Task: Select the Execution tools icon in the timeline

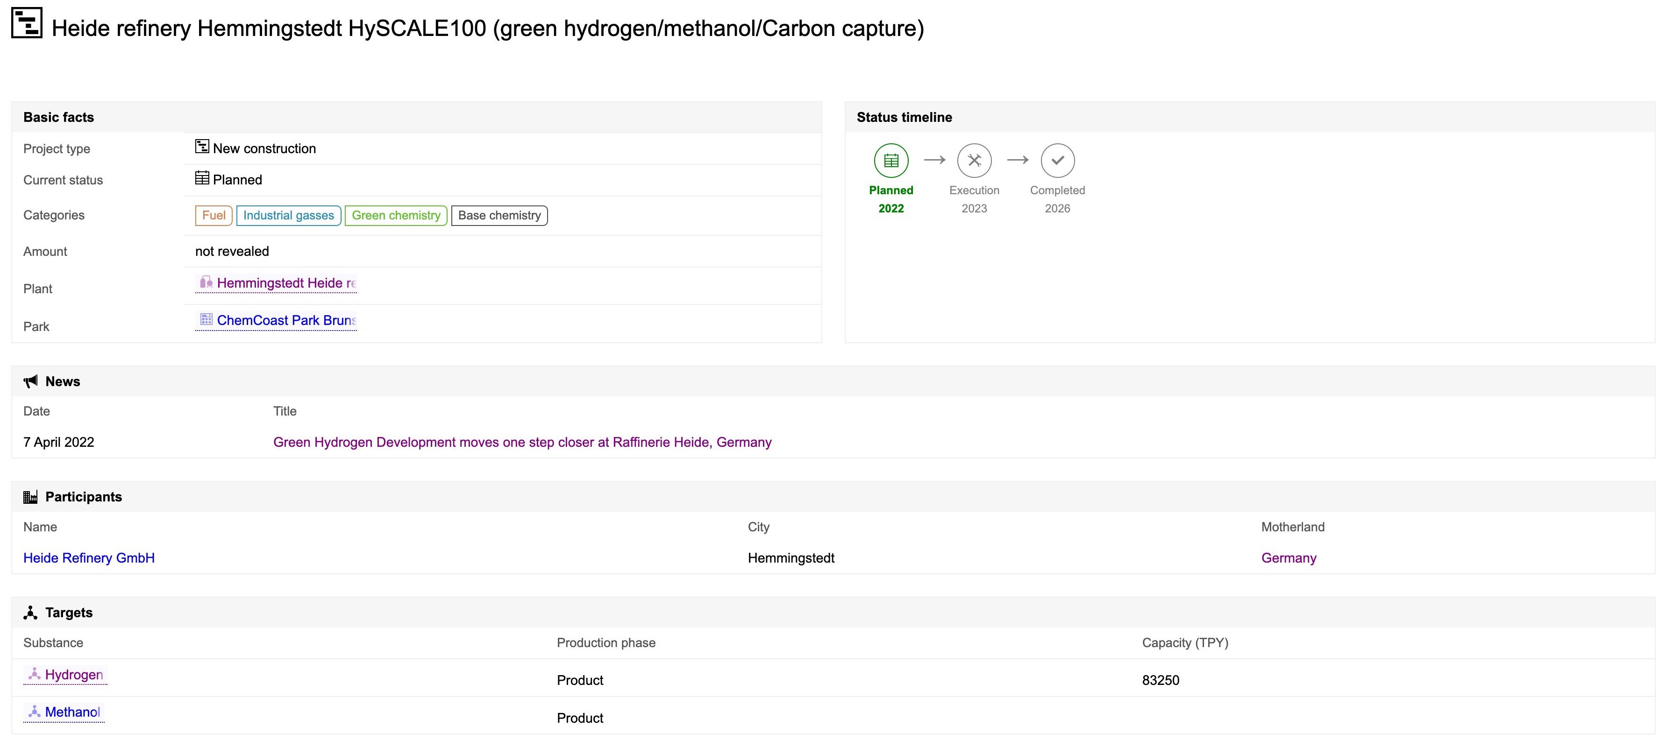Action: [x=974, y=161]
